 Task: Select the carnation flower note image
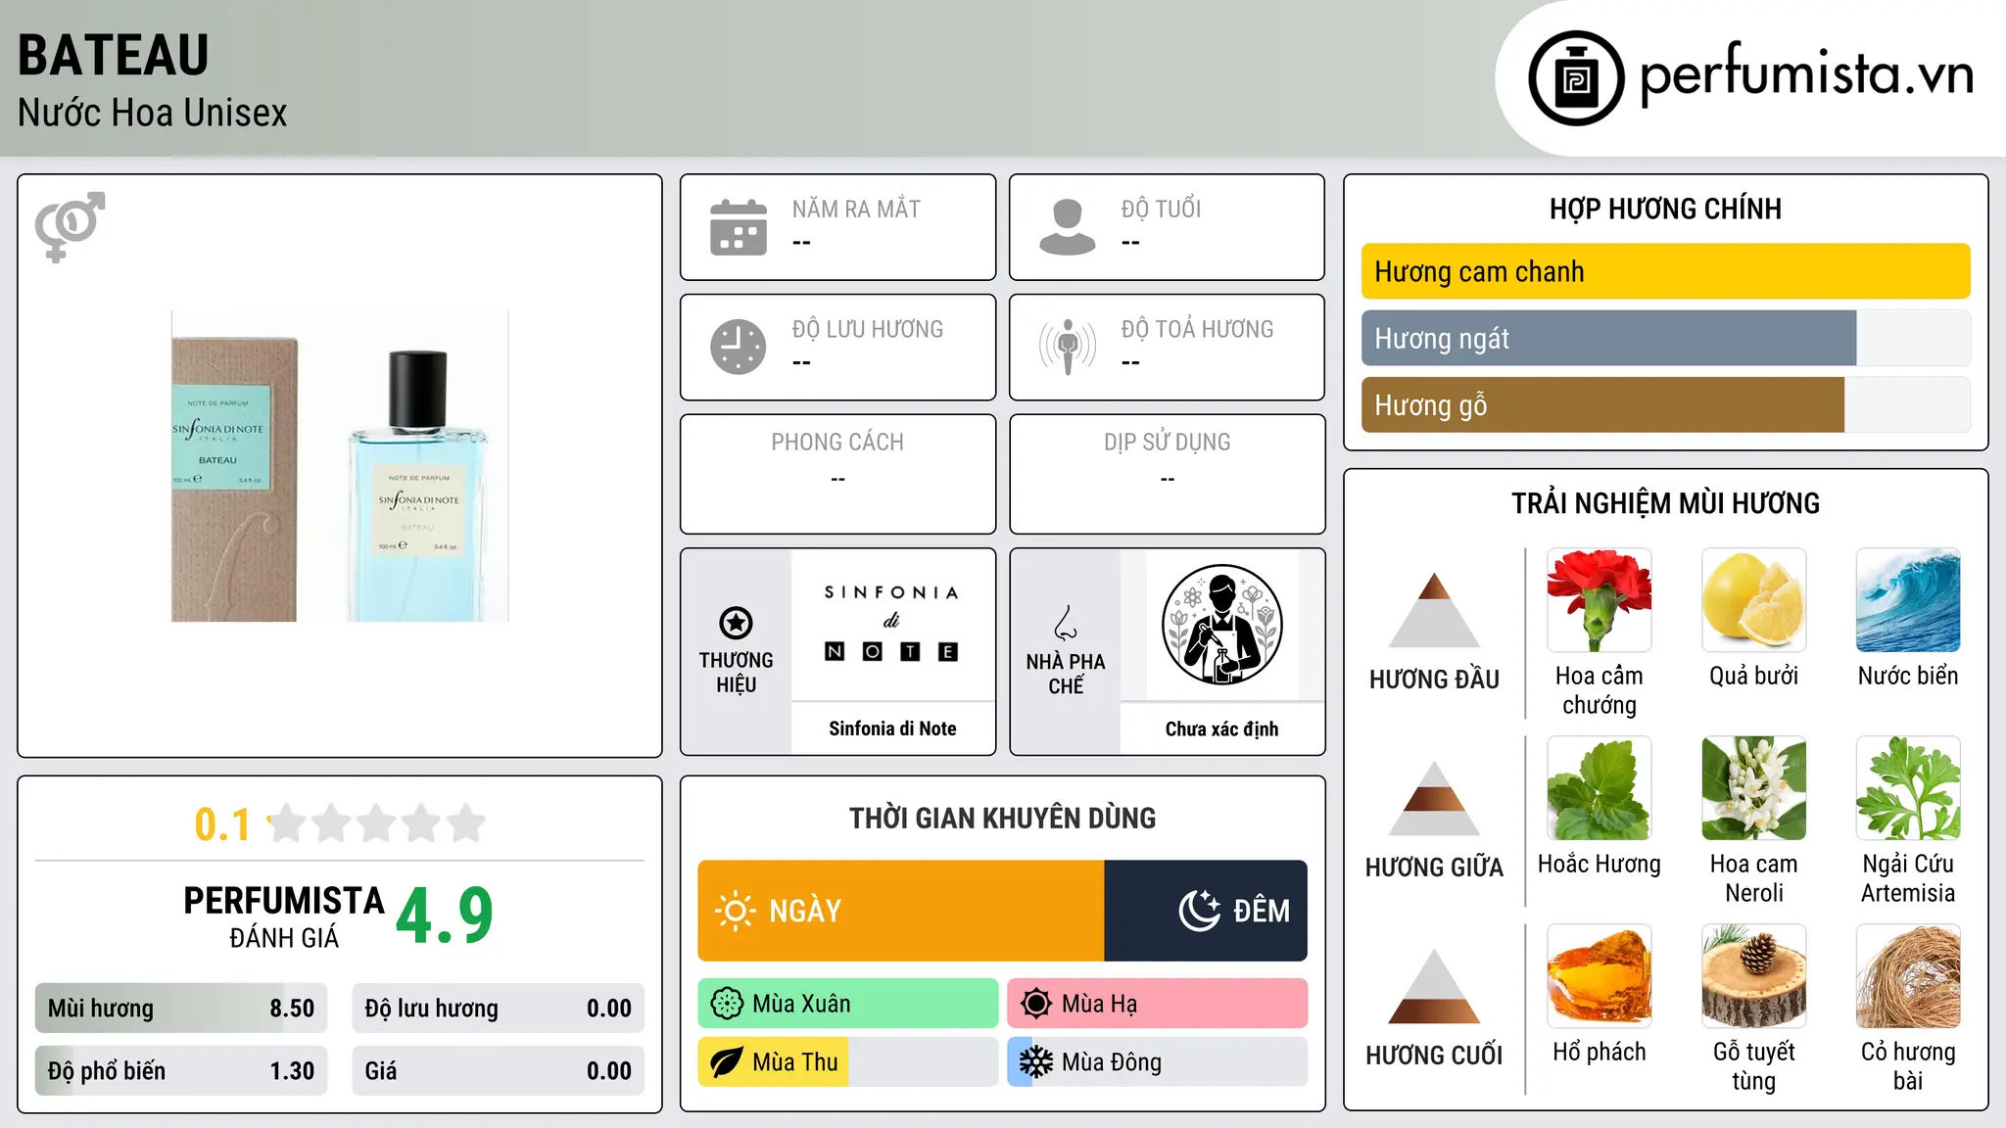pyautogui.click(x=1600, y=600)
